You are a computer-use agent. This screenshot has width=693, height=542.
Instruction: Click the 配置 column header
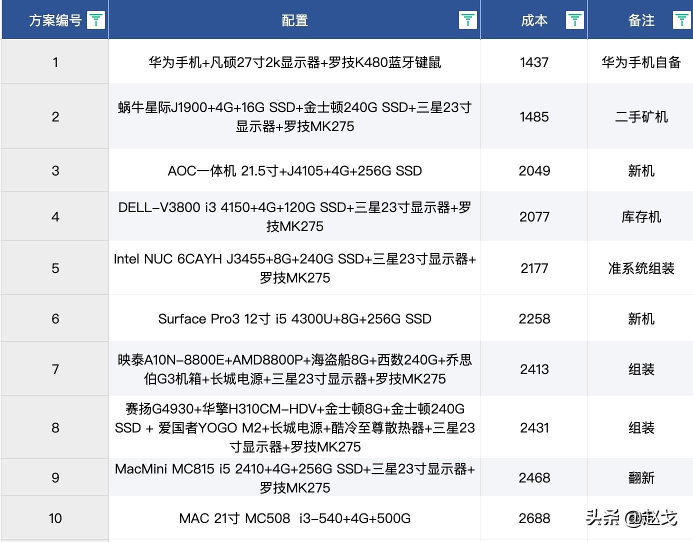pyautogui.click(x=294, y=20)
